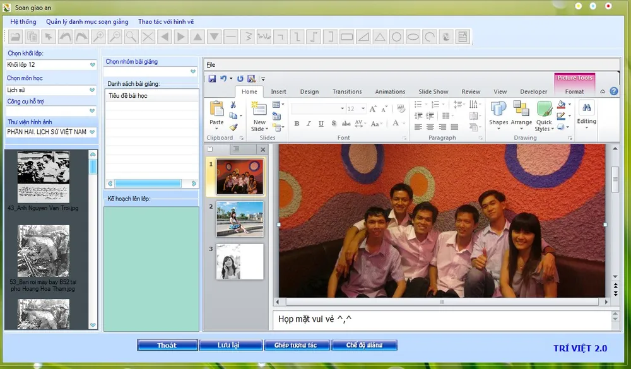Pick the circle shape drawing tool
Image resolution: width=631 pixels, height=369 pixels.
[x=396, y=37]
